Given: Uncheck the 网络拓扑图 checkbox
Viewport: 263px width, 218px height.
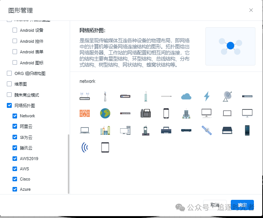Looking at the screenshot, I should pyautogui.click(x=9, y=106).
